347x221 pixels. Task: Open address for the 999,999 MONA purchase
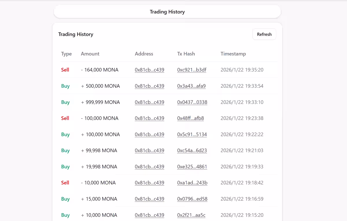tap(149, 102)
